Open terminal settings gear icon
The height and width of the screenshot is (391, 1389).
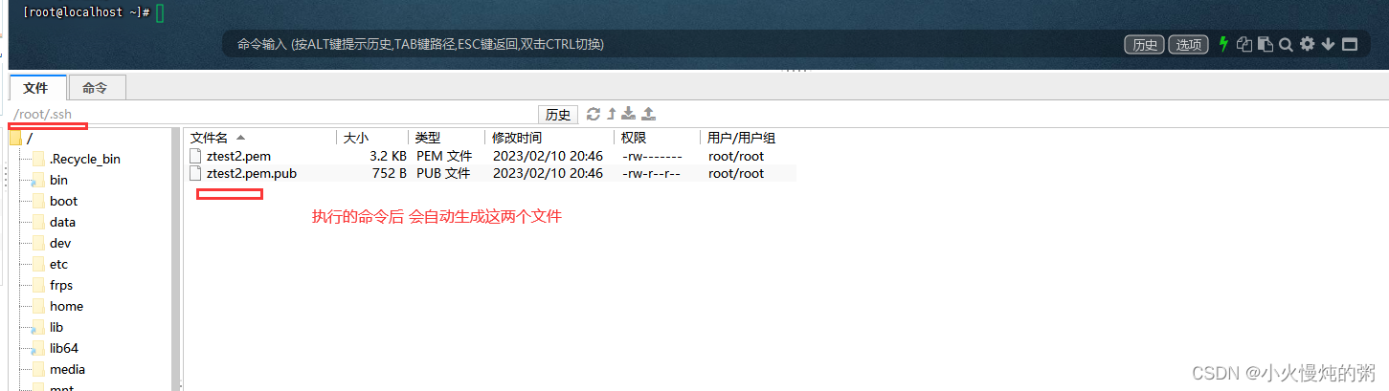[x=1307, y=44]
